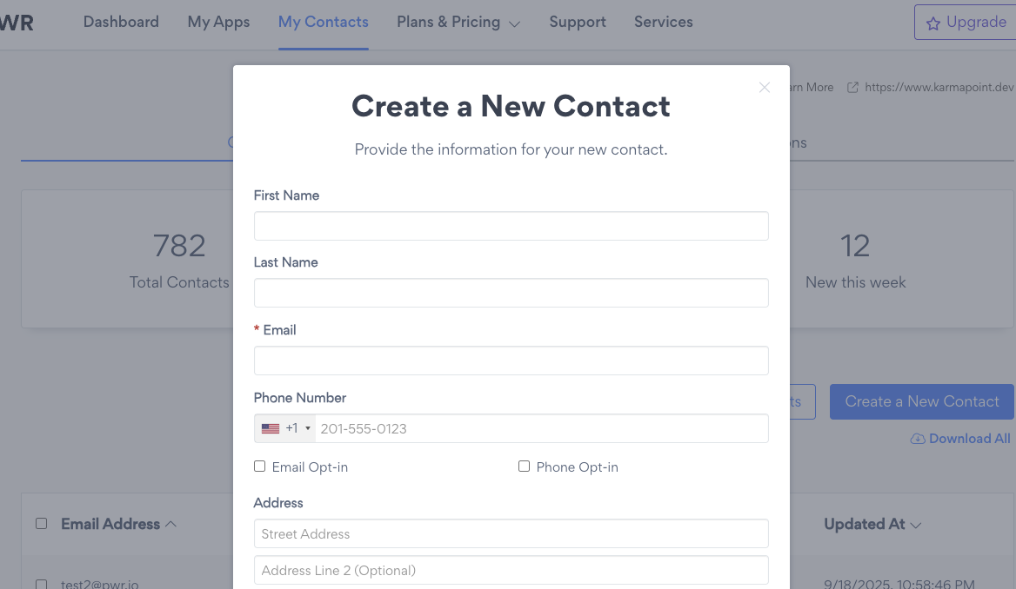Click the US flag icon in phone field
Screen dimensions: 1016x589
tap(271, 428)
